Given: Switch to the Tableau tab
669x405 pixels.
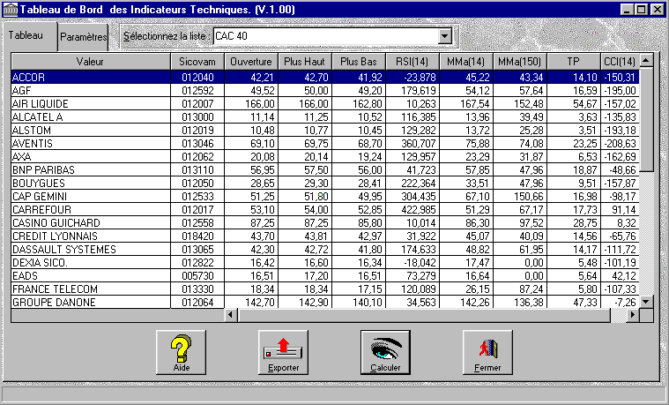Looking at the screenshot, I should 29,36.
